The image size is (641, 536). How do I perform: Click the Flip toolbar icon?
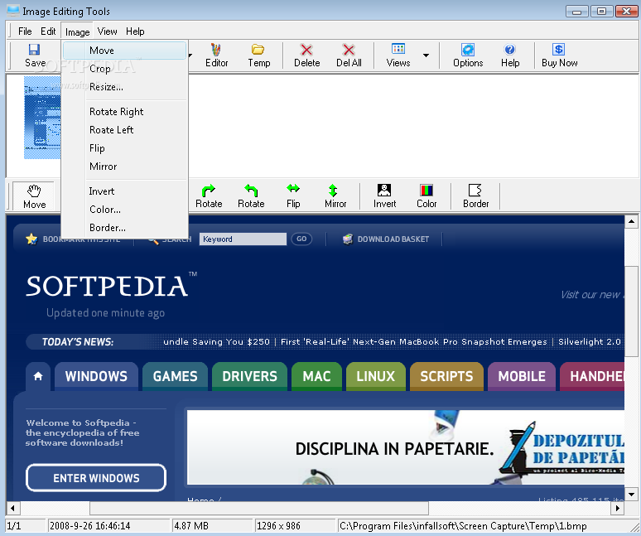tap(293, 196)
